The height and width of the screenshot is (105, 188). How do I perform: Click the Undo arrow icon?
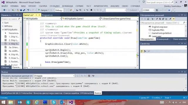click(28, 10)
